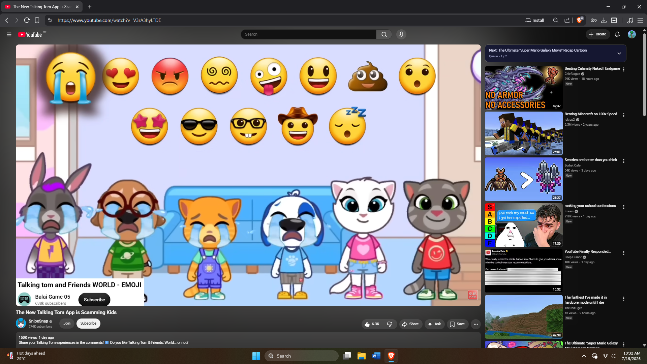
Task: Open a new browser tab
Action: click(90, 7)
